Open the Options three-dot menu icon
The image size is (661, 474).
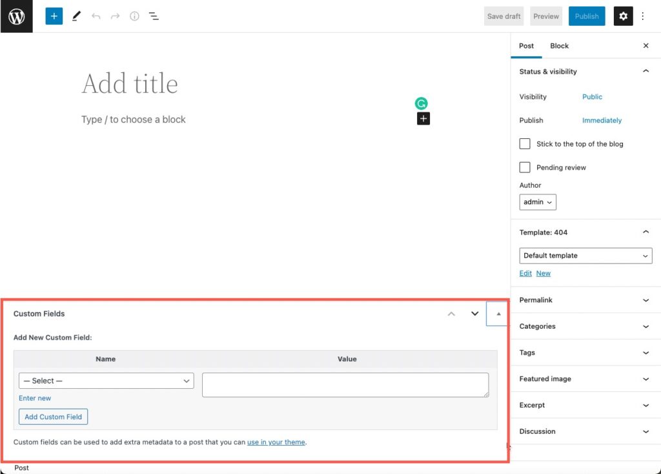pyautogui.click(x=644, y=15)
